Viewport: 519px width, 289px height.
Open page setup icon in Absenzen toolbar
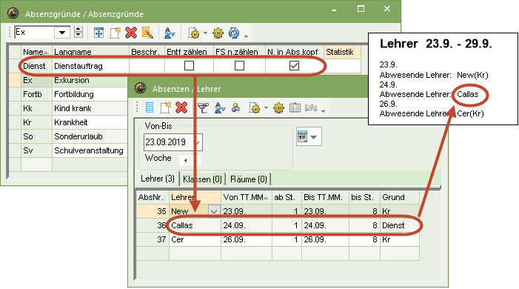click(254, 107)
